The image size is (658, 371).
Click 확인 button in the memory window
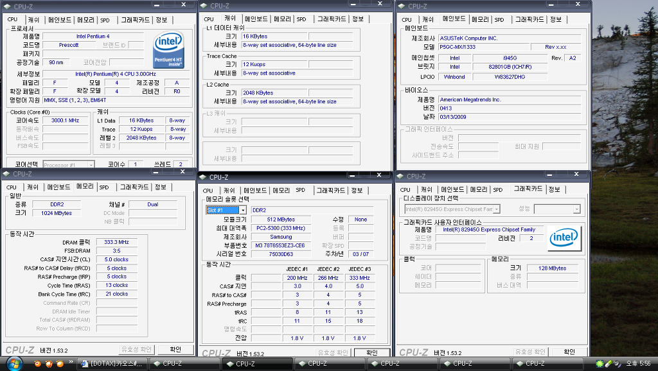tap(175, 349)
